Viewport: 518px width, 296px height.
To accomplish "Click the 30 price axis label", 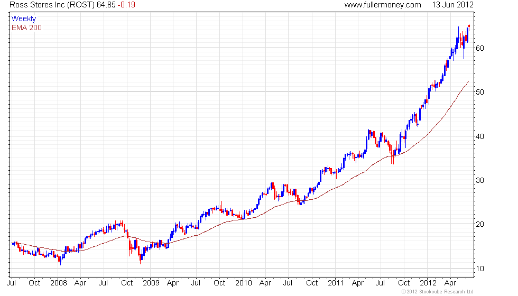I will [480, 180].
